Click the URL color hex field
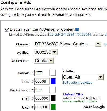The width and height of the screenshot is (107, 111). 42,107
